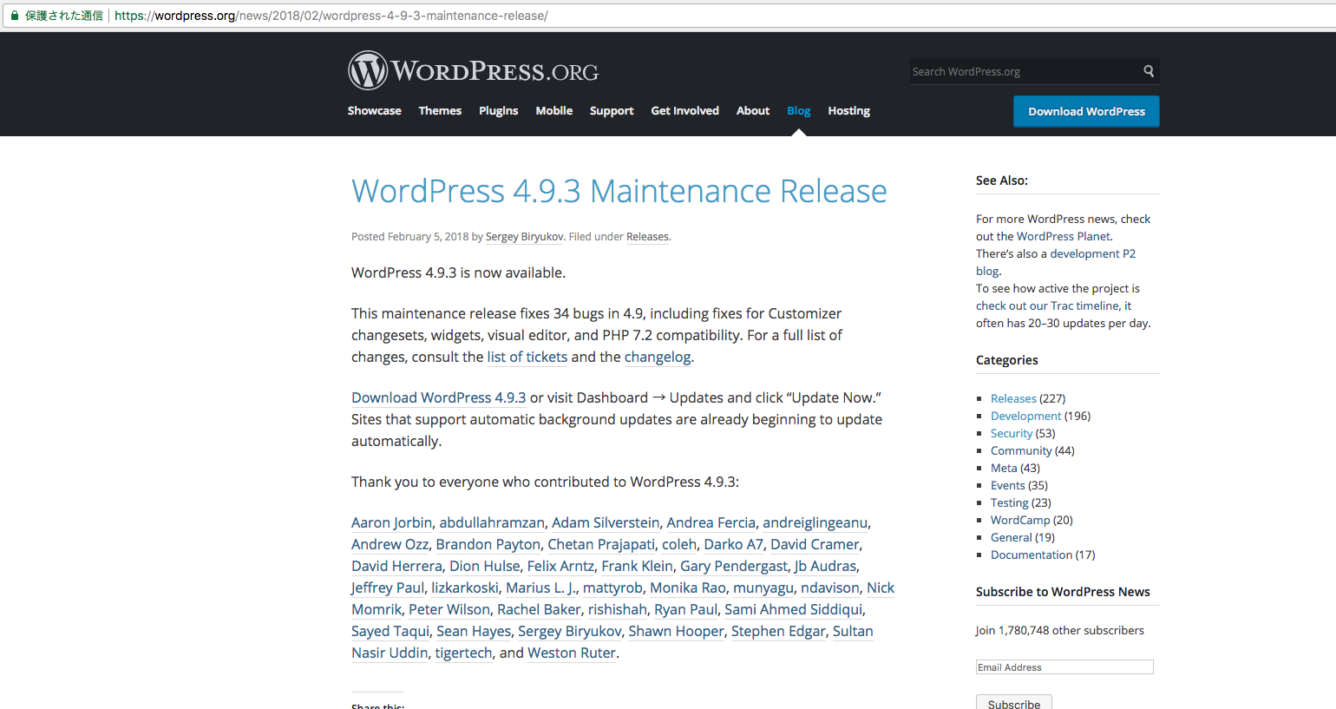Open contributor abdullahramzan's profile
1336x709 pixels.
(492, 522)
